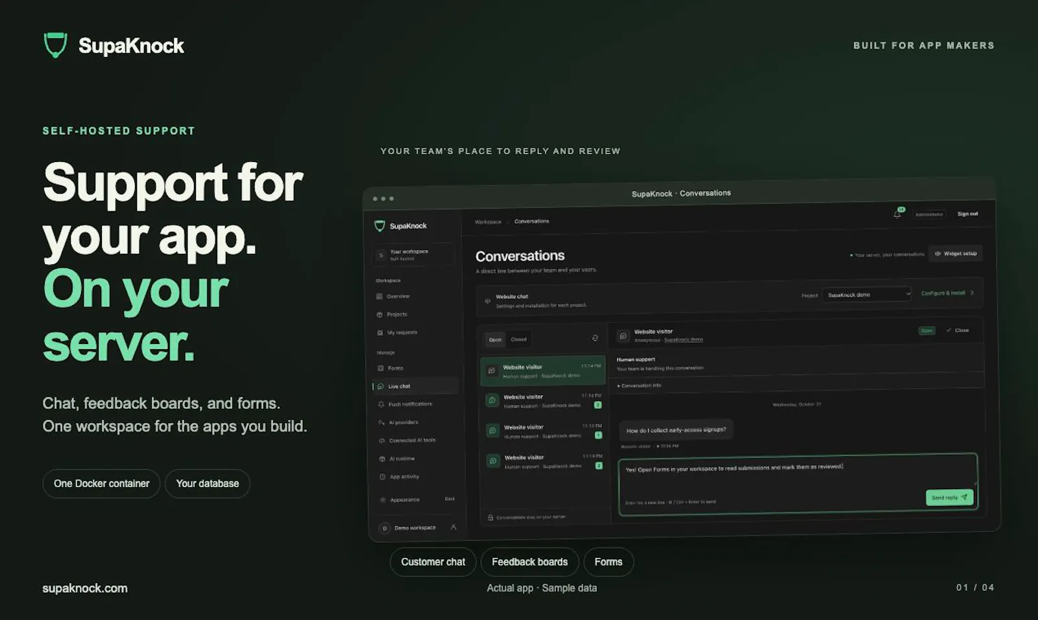This screenshot has height=620, width=1038.
Task: Click the reply message text box
Action: pyautogui.click(x=798, y=484)
